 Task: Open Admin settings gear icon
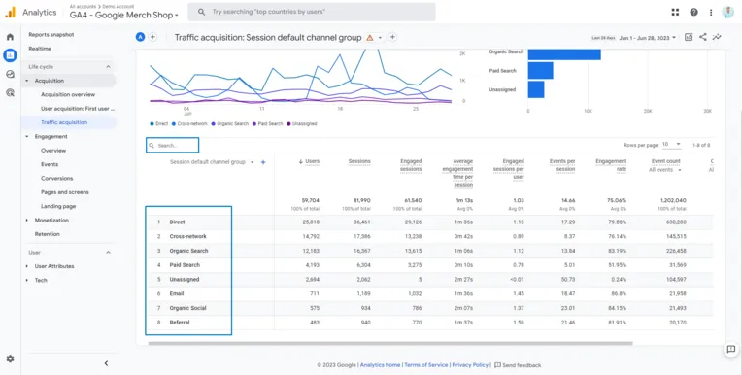tap(10, 358)
